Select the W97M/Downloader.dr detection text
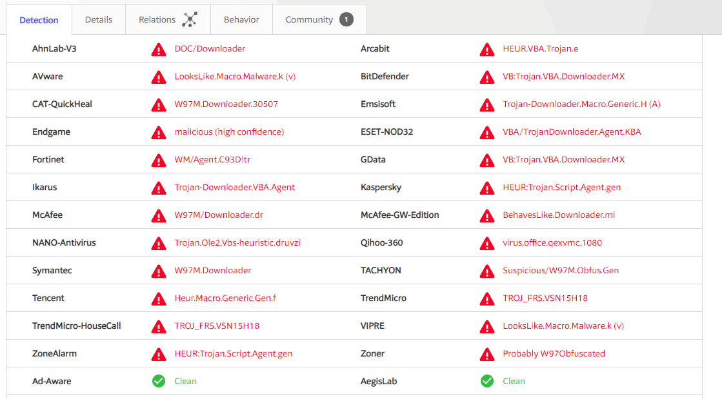Image resolution: width=722 pixels, height=399 pixels. tap(219, 215)
